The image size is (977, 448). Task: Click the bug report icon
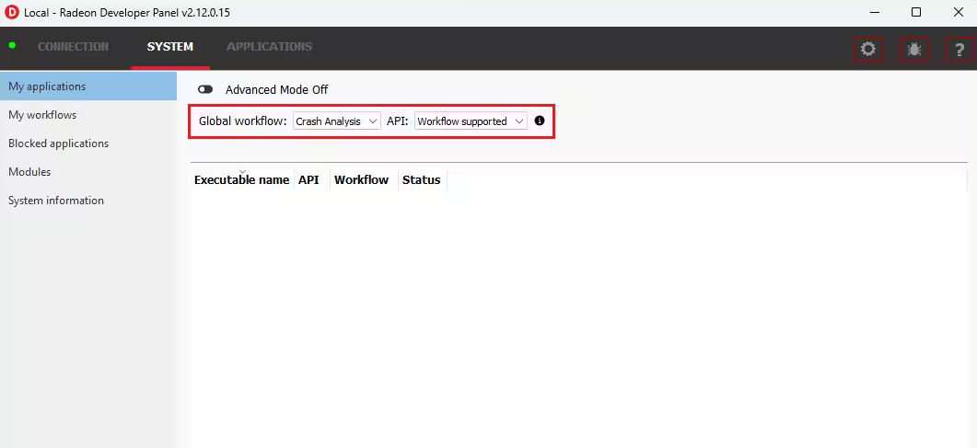(x=913, y=49)
